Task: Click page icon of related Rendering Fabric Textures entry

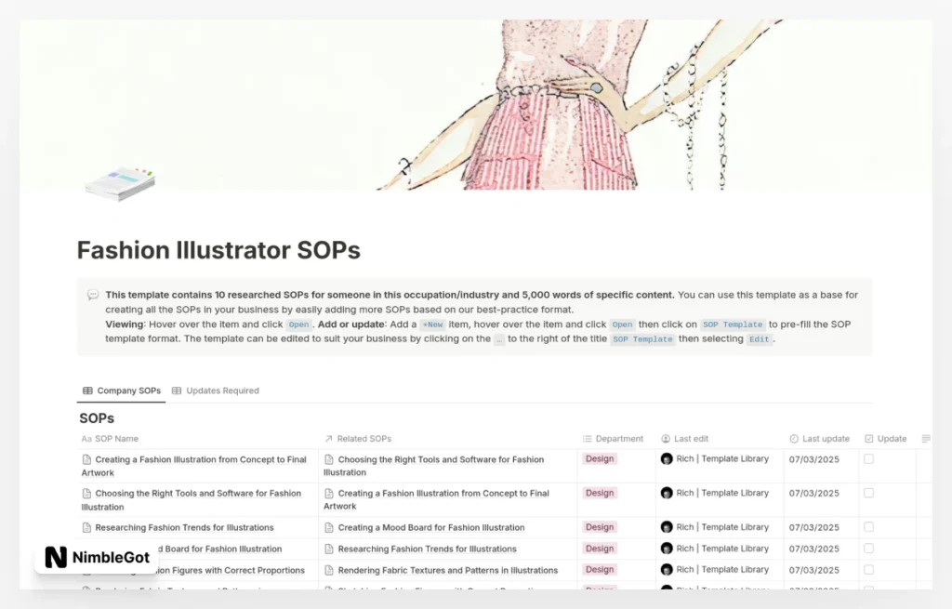Action: pos(329,570)
